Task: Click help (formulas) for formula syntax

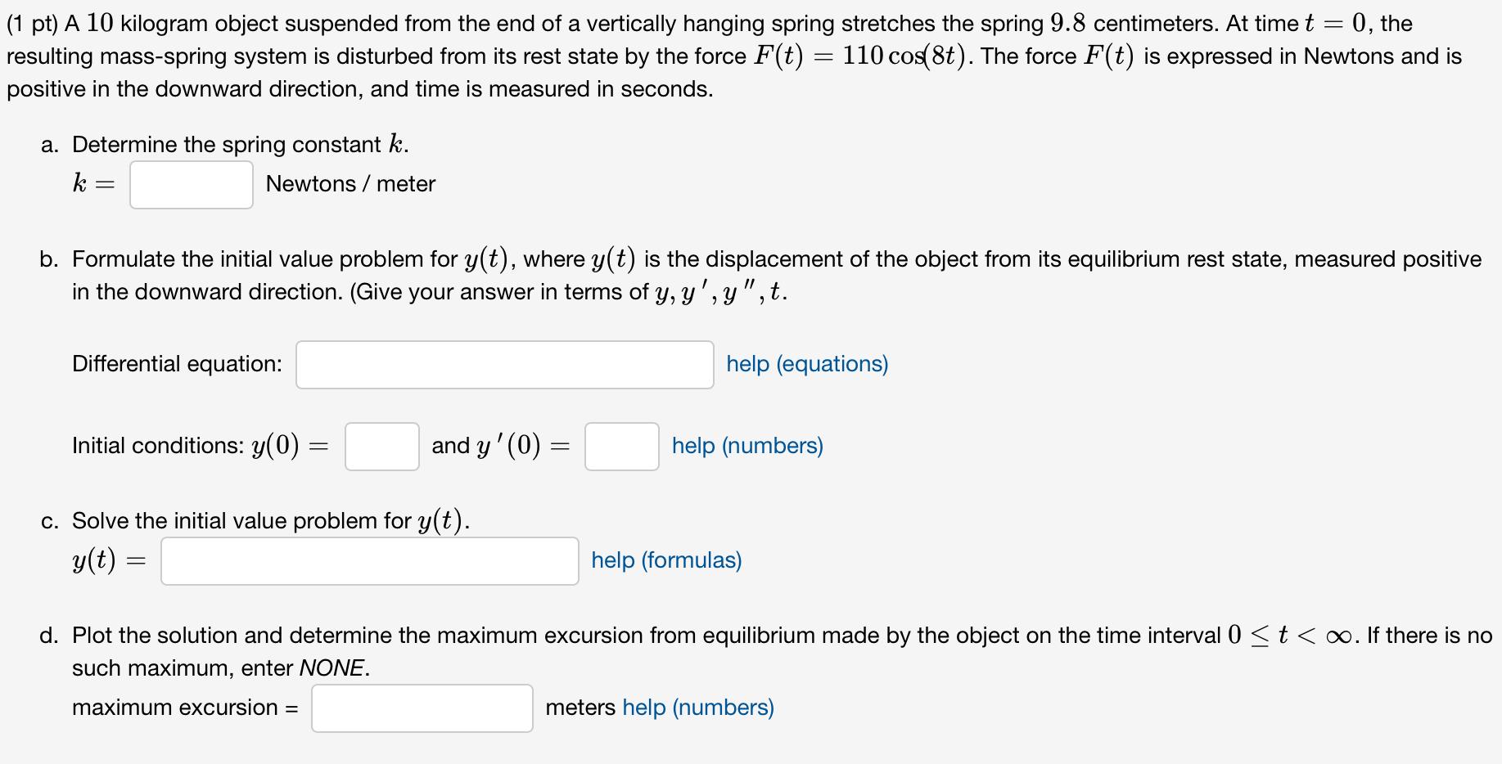Action: (x=665, y=560)
